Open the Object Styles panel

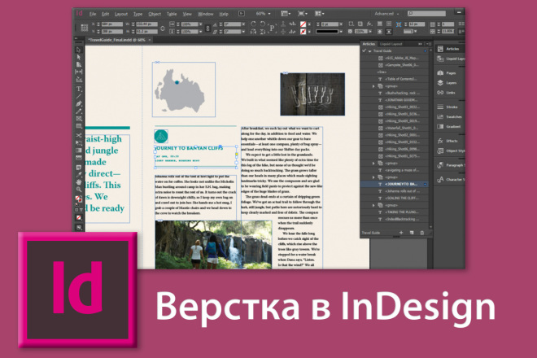450,151
